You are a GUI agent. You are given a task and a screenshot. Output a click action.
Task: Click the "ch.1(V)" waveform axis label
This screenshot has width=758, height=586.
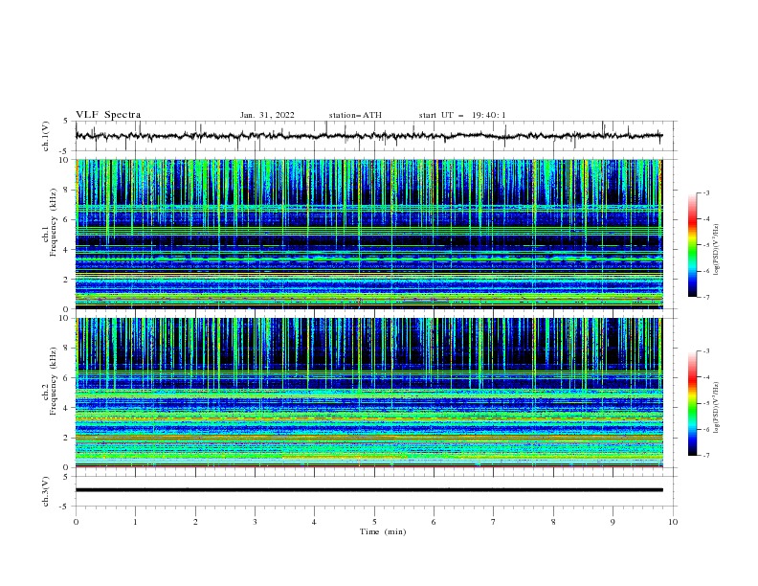(x=46, y=136)
